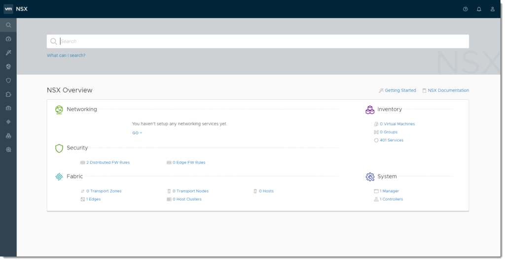Click the Getting Started wand icon in overview
The height and width of the screenshot is (261, 505).
click(381, 90)
